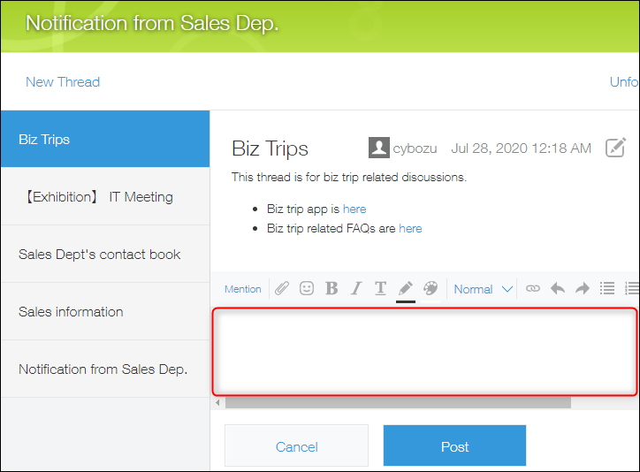This screenshot has width=640, height=472.
Task: Toggle italic text formatting
Action: pyautogui.click(x=356, y=288)
